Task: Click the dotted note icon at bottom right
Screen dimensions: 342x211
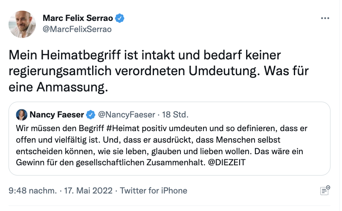Action: pos(325,190)
